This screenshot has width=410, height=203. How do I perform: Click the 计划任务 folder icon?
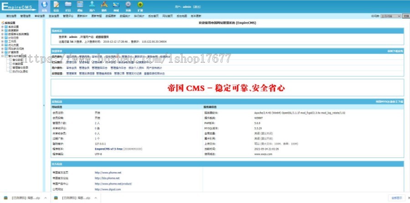pos(6,38)
